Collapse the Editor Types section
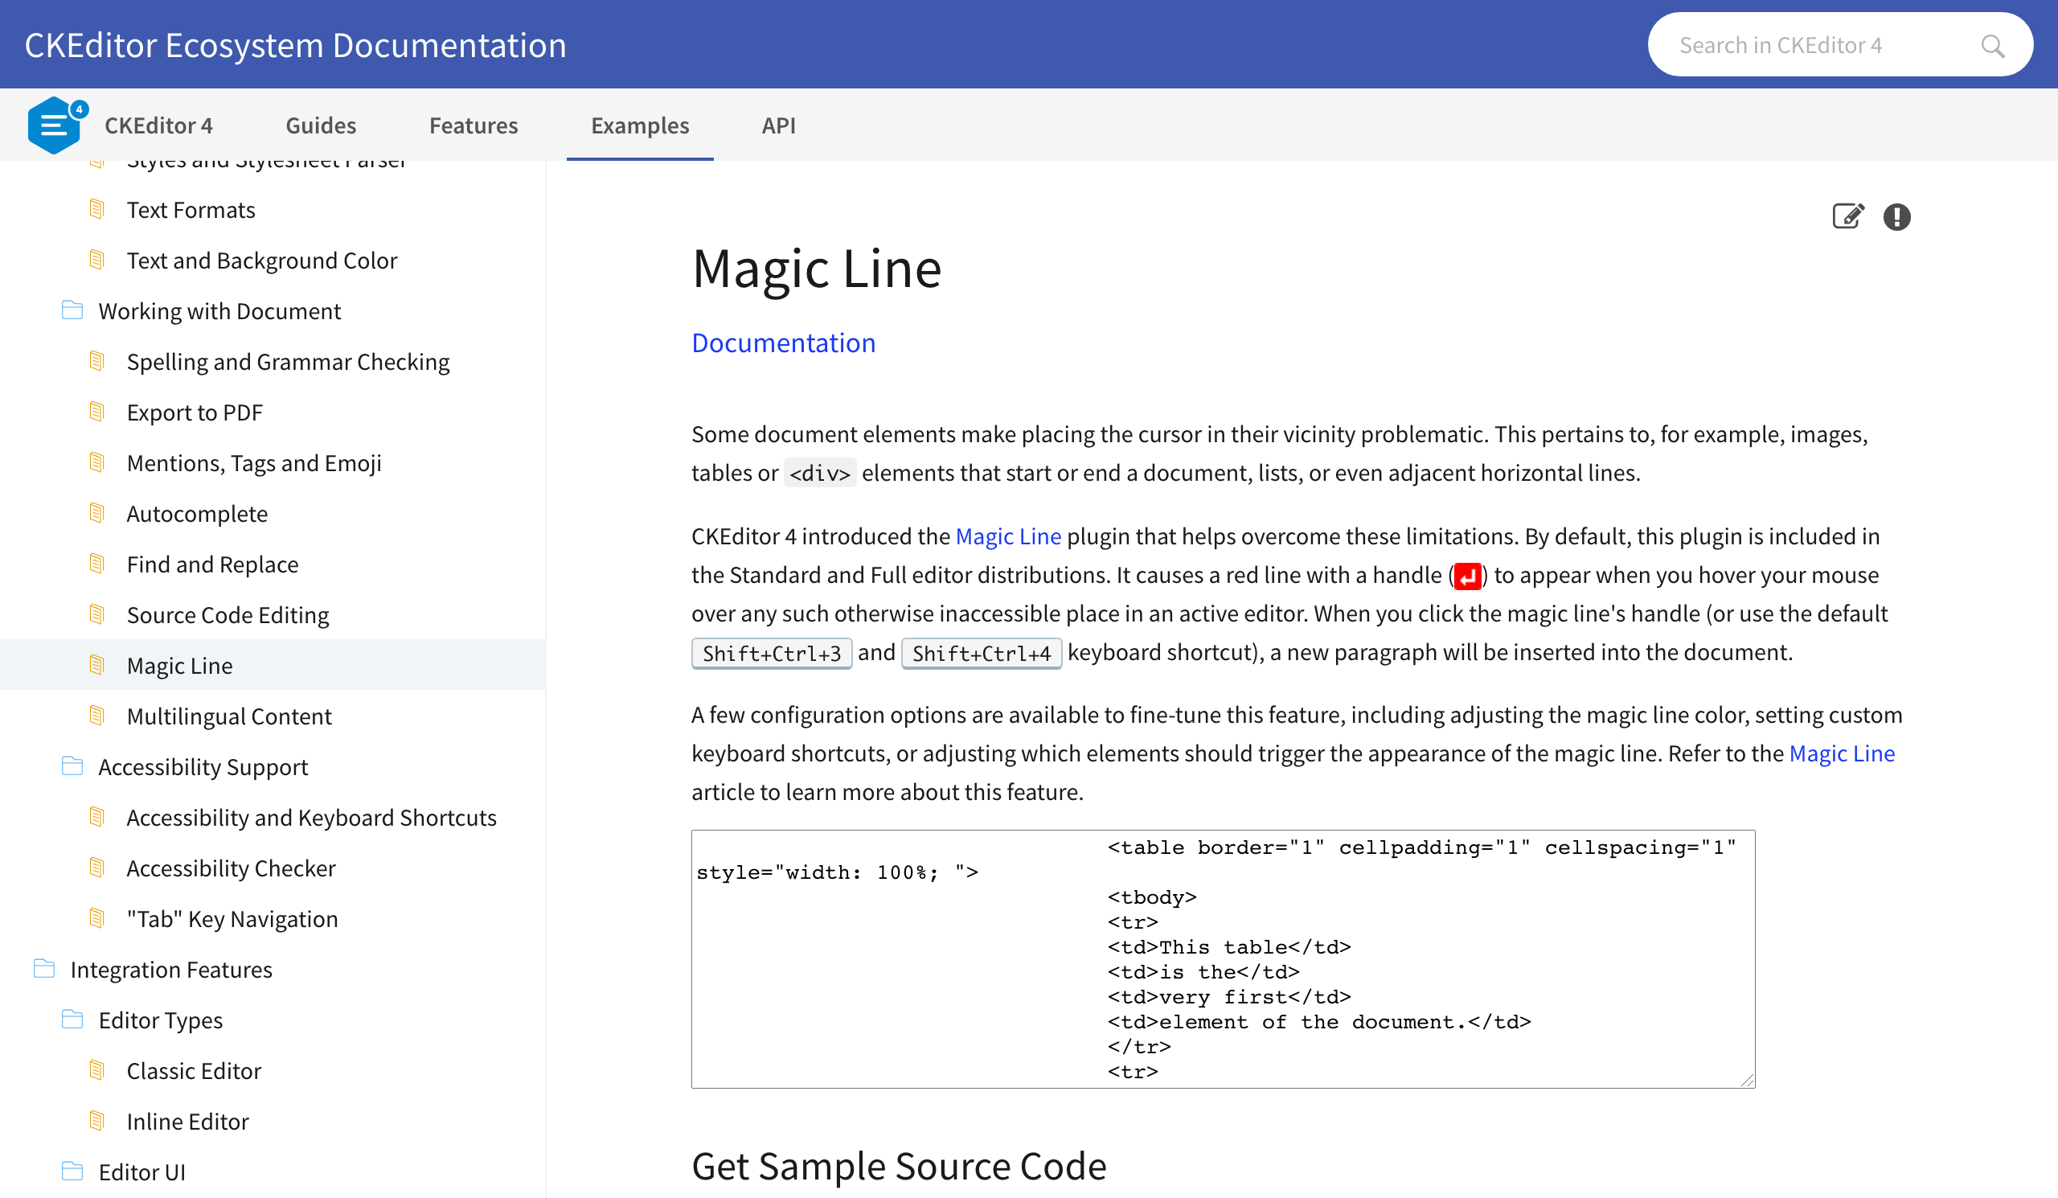 click(161, 1020)
